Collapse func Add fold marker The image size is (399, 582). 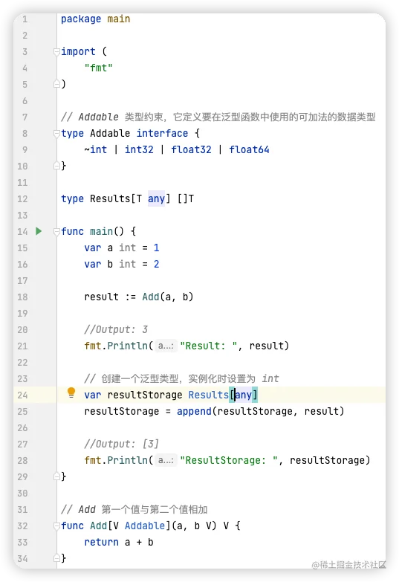tap(56, 526)
